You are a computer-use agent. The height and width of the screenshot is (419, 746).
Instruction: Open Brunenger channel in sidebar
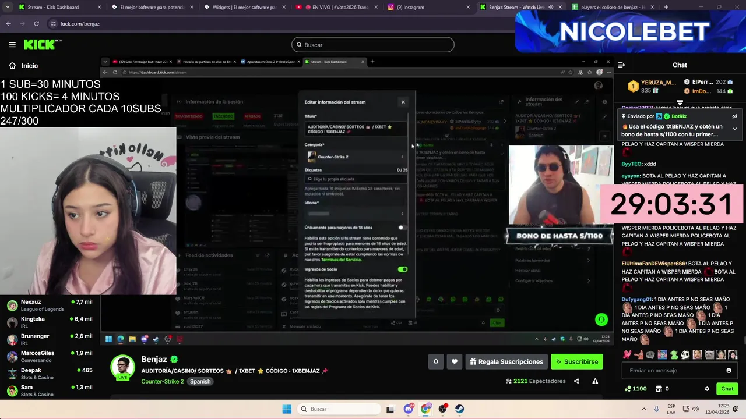50,339
